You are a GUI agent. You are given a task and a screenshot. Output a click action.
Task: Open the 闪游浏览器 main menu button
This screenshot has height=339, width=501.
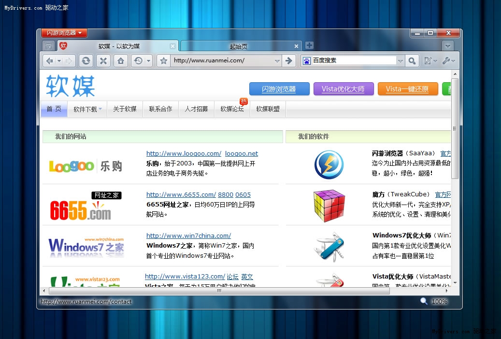pos(64,32)
